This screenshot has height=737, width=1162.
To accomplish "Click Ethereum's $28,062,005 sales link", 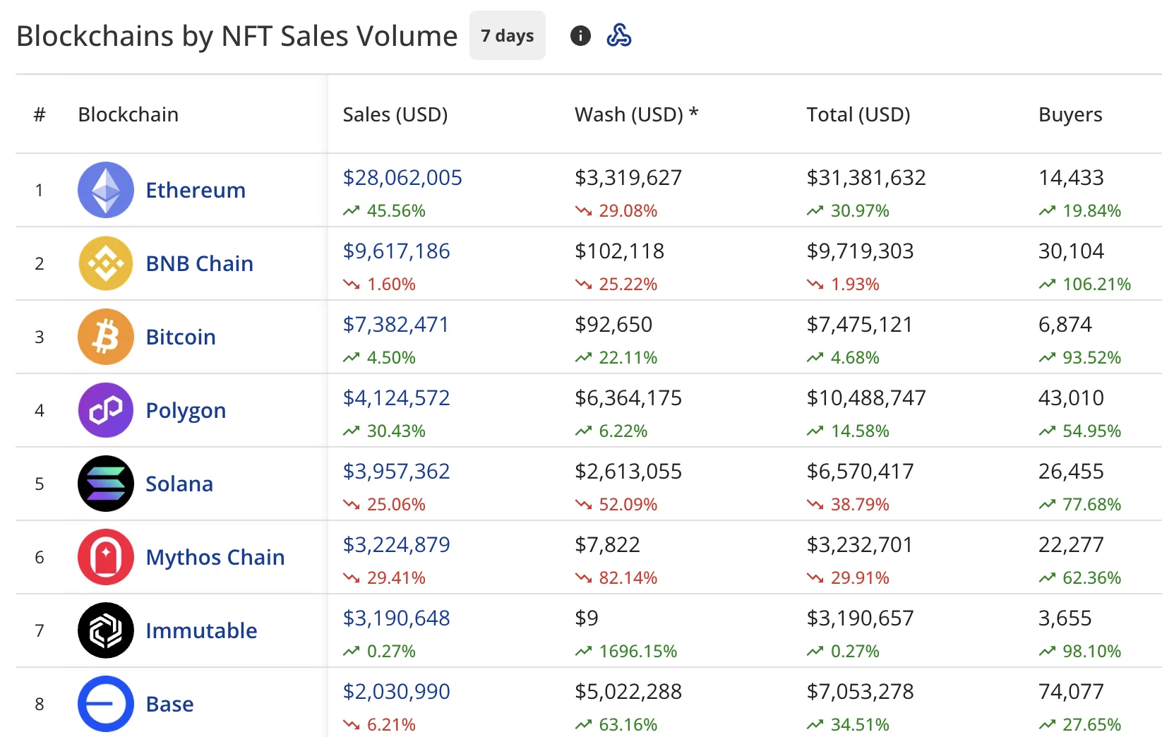I will coord(402,178).
